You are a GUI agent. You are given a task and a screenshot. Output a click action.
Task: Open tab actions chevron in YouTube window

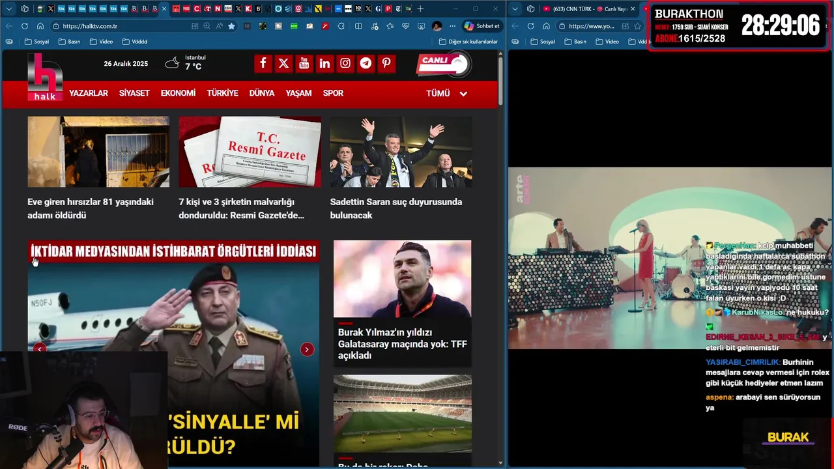(515, 8)
